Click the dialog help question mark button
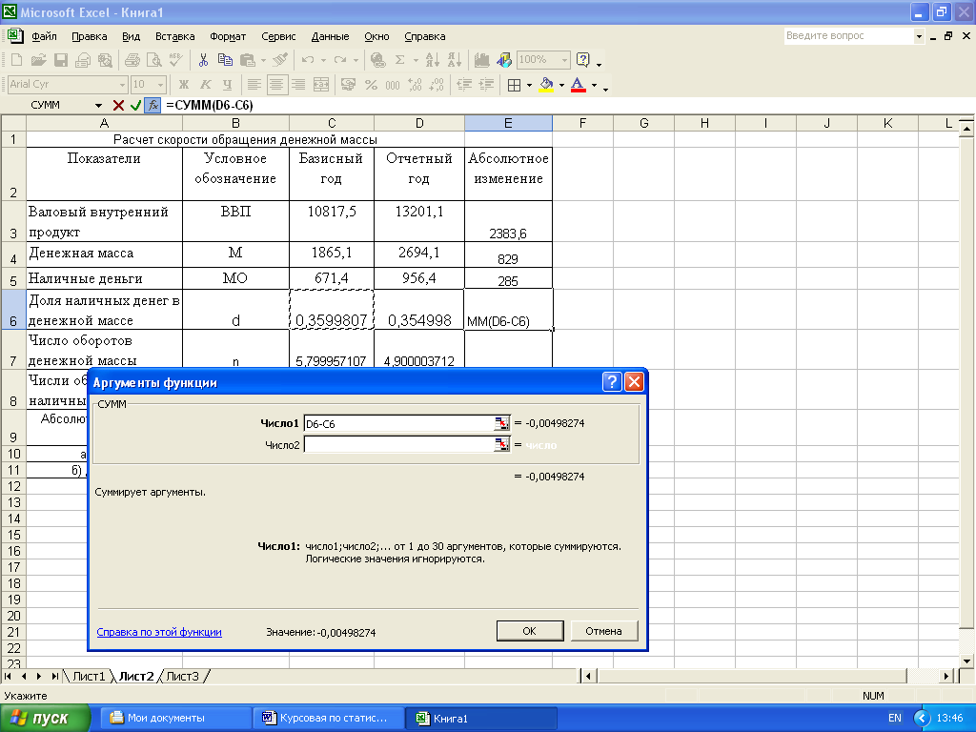This screenshot has height=732, width=976. [x=612, y=381]
